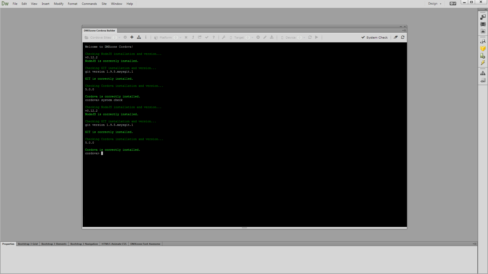Add a new Cordova site with the plus icon
The image size is (488, 274).
click(132, 37)
